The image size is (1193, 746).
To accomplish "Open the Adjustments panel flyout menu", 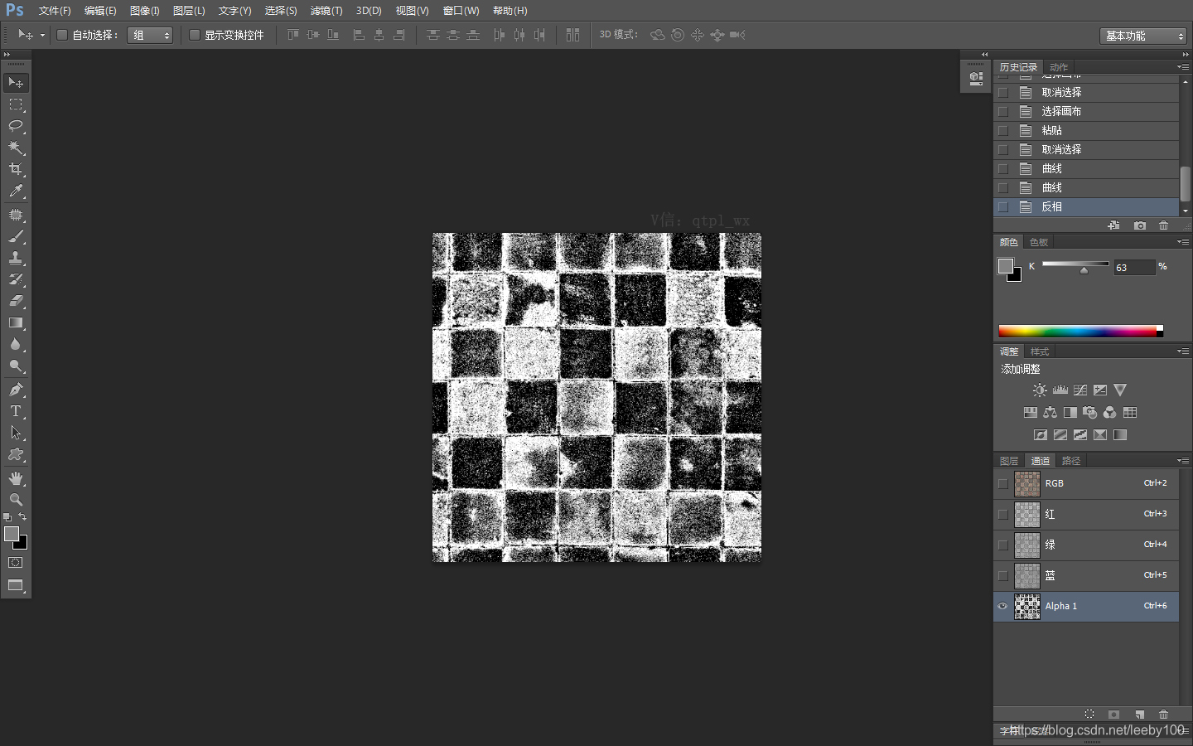I will (x=1182, y=351).
